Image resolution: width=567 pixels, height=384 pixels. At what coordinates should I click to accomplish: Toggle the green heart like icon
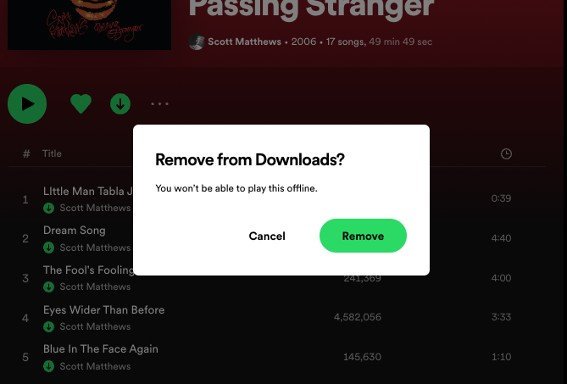point(81,103)
